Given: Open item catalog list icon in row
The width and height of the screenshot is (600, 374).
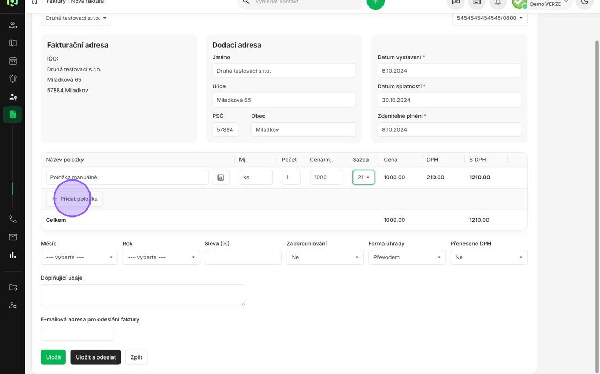Looking at the screenshot, I should tap(221, 177).
